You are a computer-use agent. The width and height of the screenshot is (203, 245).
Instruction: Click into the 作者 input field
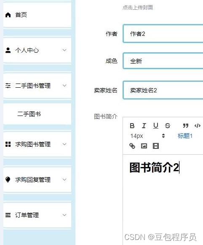click(x=163, y=34)
